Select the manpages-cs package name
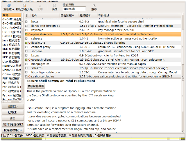186x141 pixels. pyautogui.click(x=40, y=64)
